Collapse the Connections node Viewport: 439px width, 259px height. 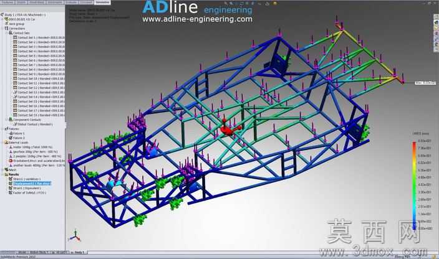(x=2, y=28)
